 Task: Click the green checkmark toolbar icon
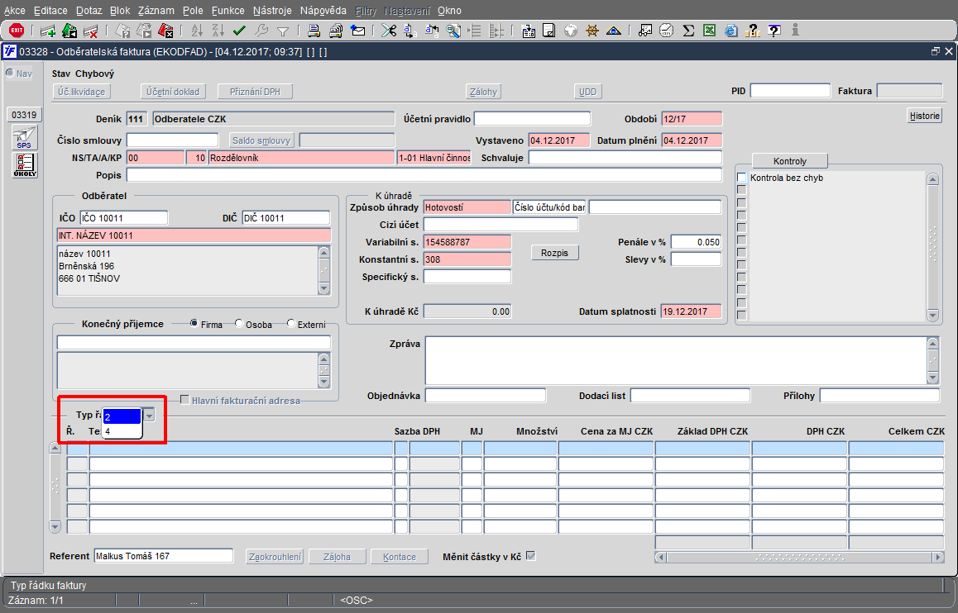tap(240, 31)
